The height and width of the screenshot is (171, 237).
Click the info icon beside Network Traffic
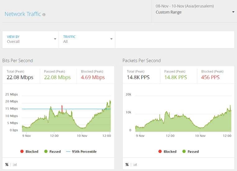click(44, 15)
